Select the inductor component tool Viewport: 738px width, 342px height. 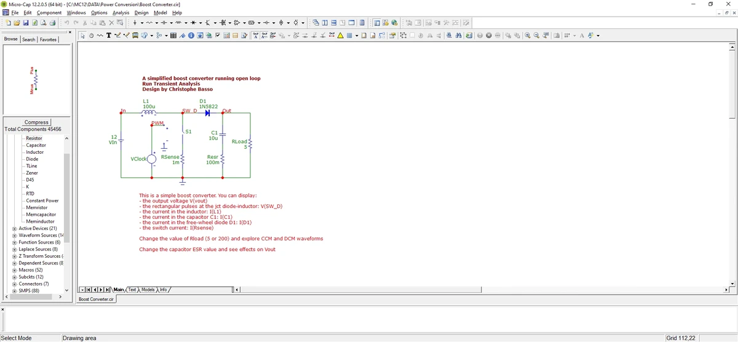pyautogui.click(x=178, y=23)
